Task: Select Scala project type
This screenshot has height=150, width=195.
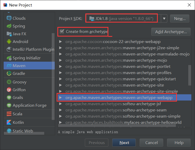Action: pyautogui.click(x=29, y=114)
